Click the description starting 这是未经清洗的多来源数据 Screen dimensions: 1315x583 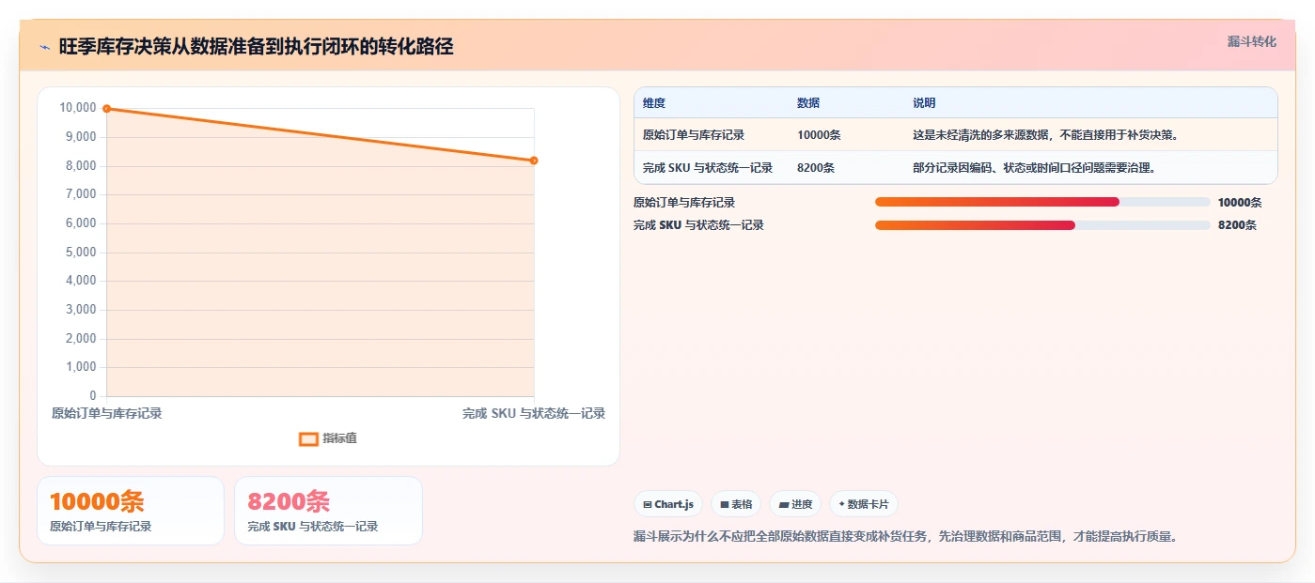coord(1045,135)
